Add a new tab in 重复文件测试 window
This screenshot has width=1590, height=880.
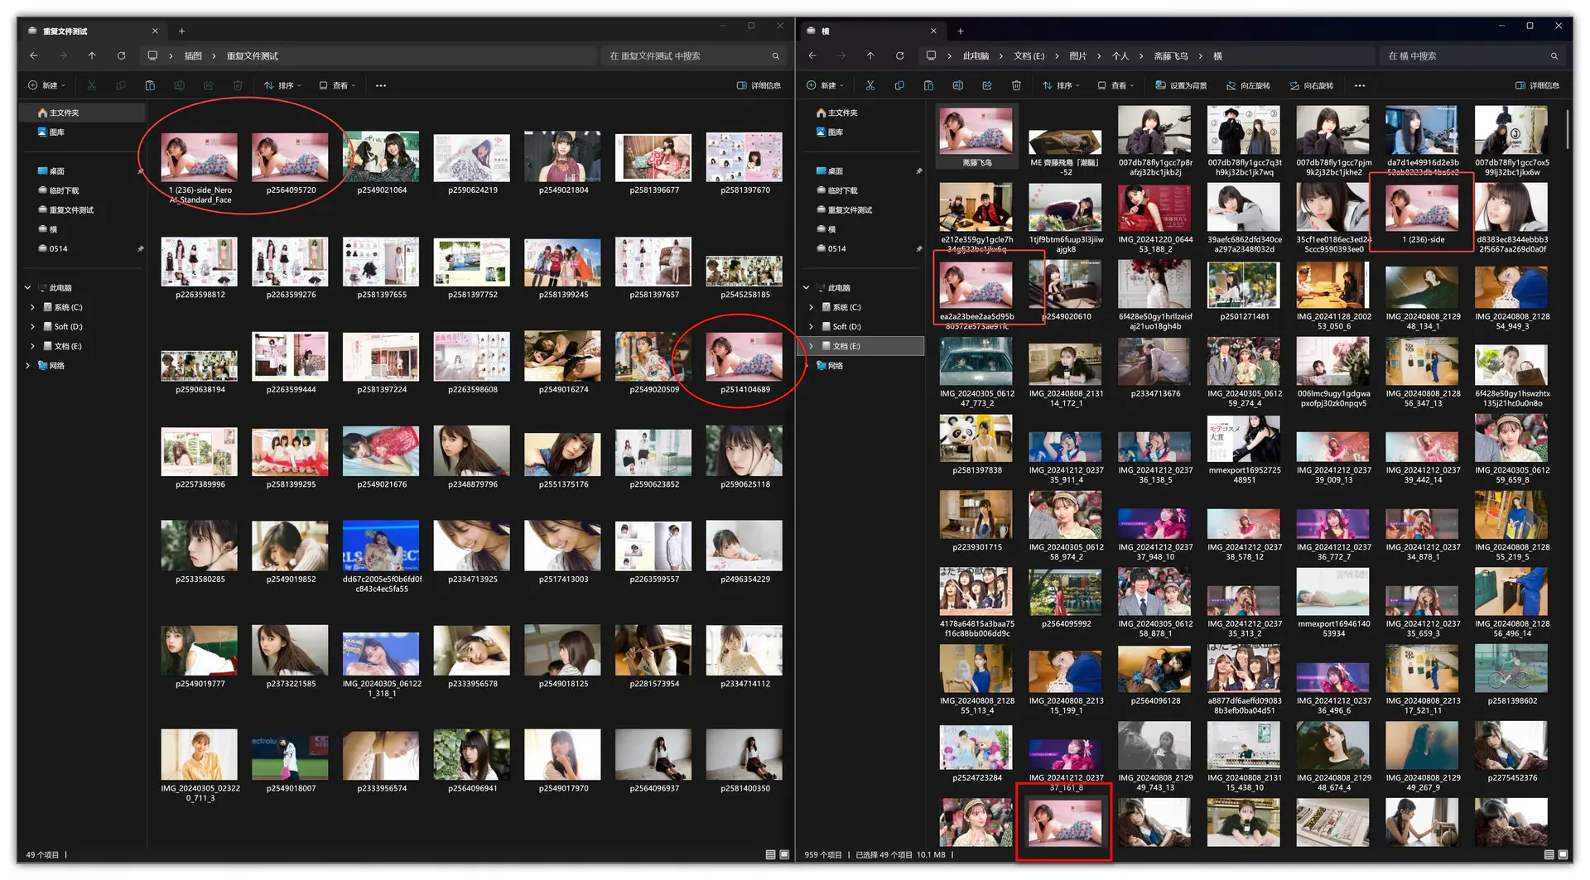(182, 31)
